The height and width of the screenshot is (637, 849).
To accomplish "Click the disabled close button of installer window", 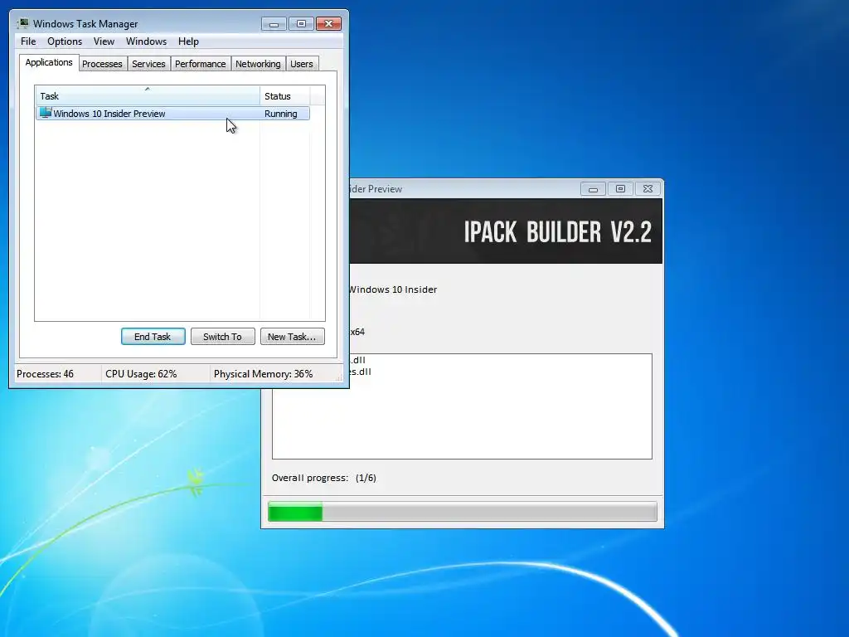I will tap(648, 188).
